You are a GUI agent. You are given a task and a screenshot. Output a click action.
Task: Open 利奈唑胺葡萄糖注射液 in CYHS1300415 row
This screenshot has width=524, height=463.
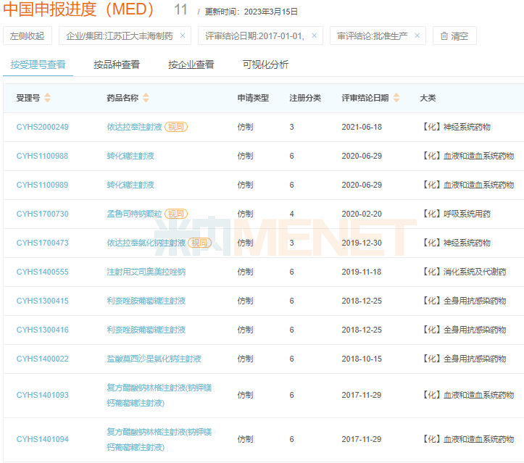pos(146,301)
